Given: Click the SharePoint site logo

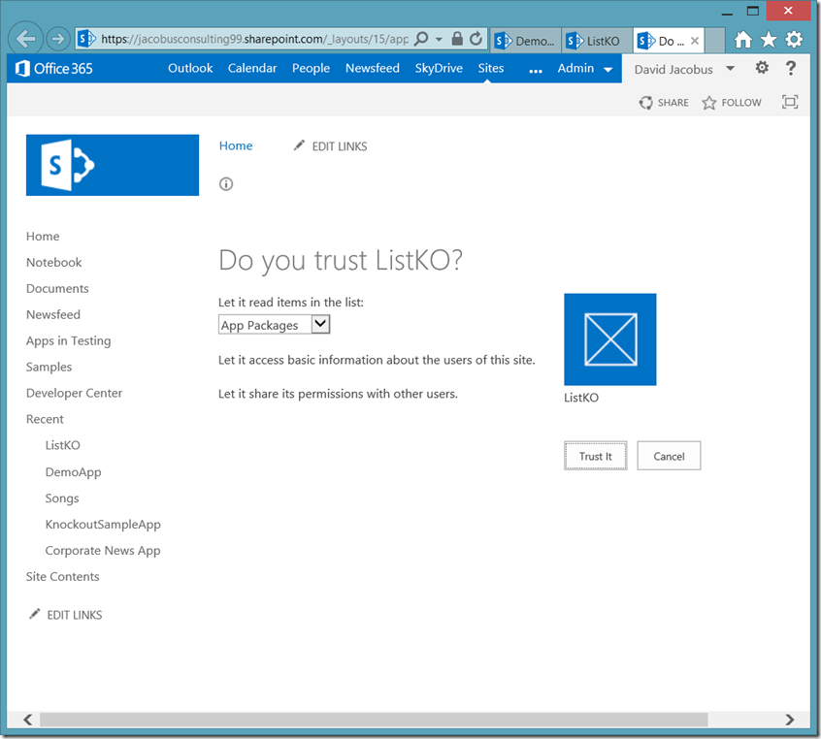Looking at the screenshot, I should pos(113,165).
